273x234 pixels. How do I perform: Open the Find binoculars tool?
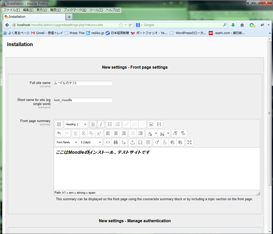(x=116, y=142)
